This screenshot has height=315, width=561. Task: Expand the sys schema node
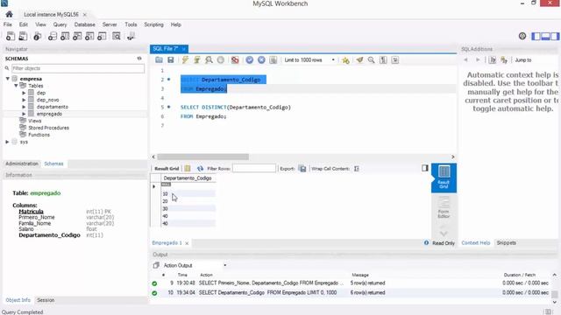point(8,142)
